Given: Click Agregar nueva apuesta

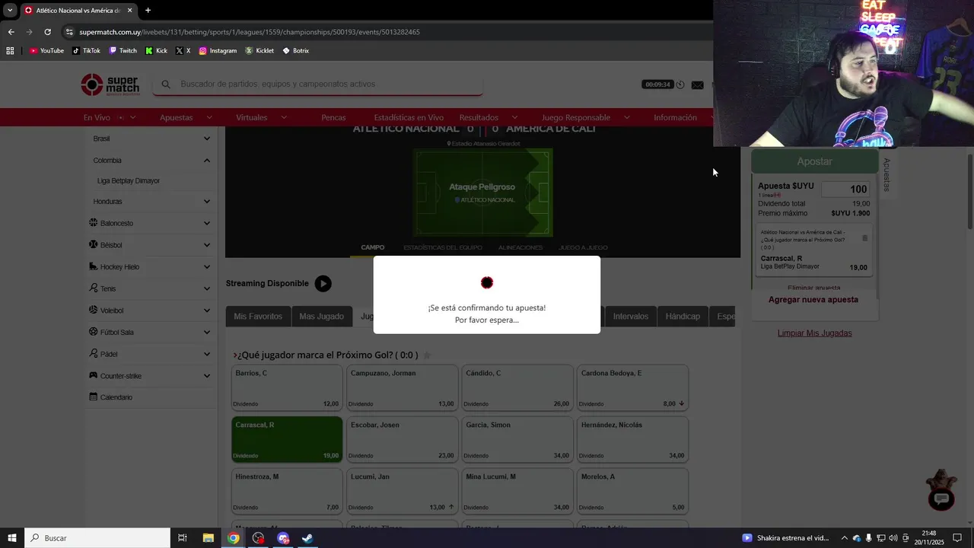Looking at the screenshot, I should tap(813, 300).
